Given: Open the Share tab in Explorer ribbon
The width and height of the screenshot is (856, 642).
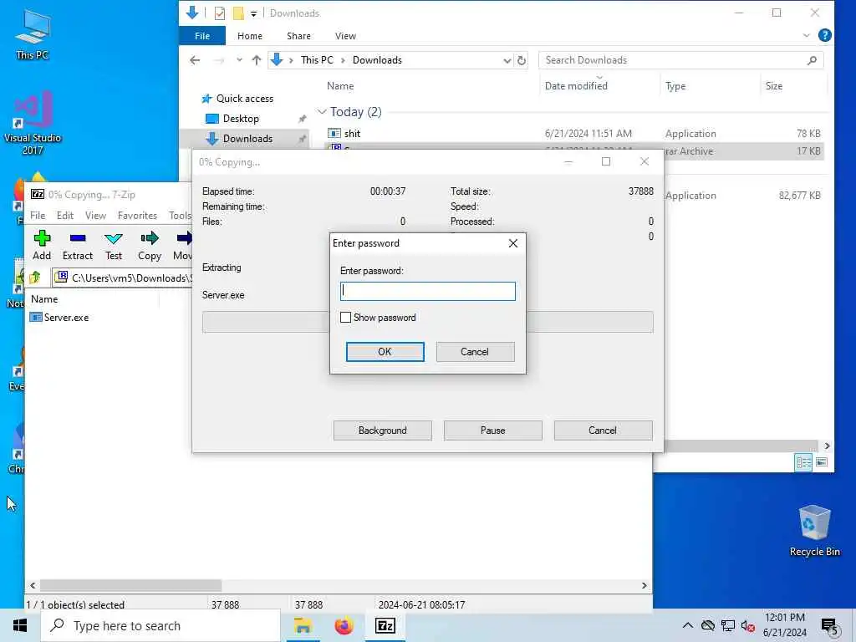Looking at the screenshot, I should pyautogui.click(x=298, y=36).
